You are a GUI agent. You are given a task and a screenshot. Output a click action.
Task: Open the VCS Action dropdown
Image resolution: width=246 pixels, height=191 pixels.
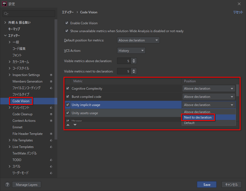(x=131, y=51)
